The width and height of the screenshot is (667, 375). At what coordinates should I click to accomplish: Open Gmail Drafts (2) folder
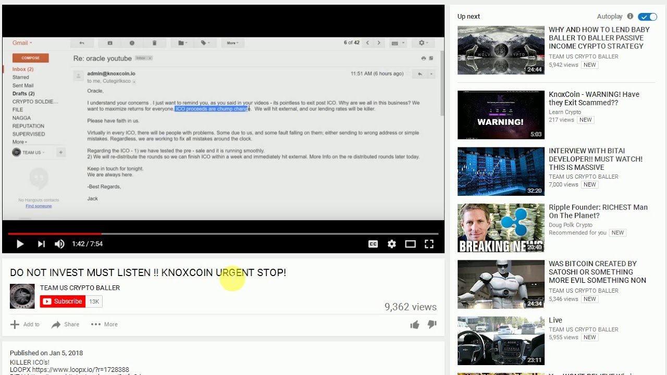23,94
